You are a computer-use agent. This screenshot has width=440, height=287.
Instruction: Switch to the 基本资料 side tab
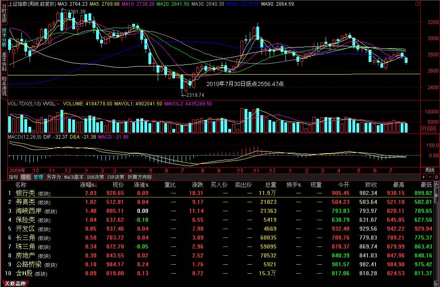point(4,62)
